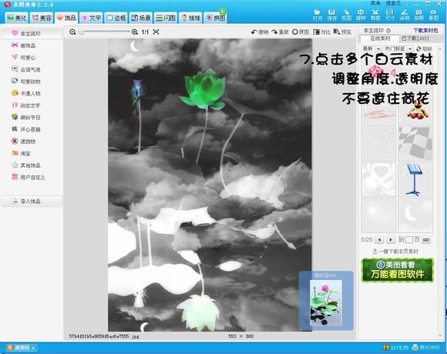Toggle the 对比 comparison view

(321, 32)
